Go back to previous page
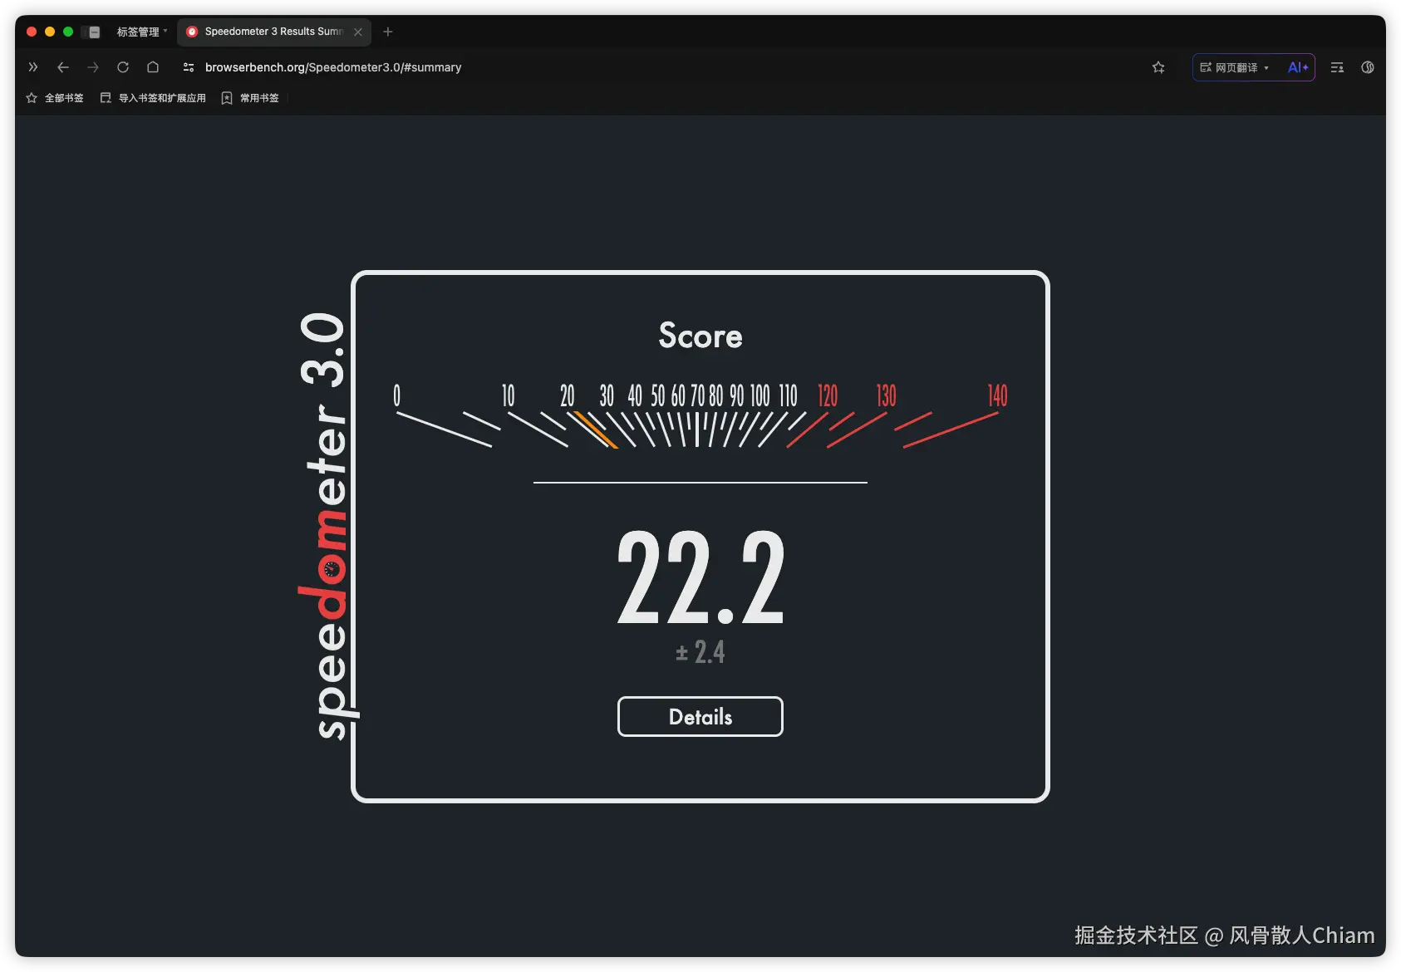This screenshot has width=1401, height=972. (x=63, y=67)
